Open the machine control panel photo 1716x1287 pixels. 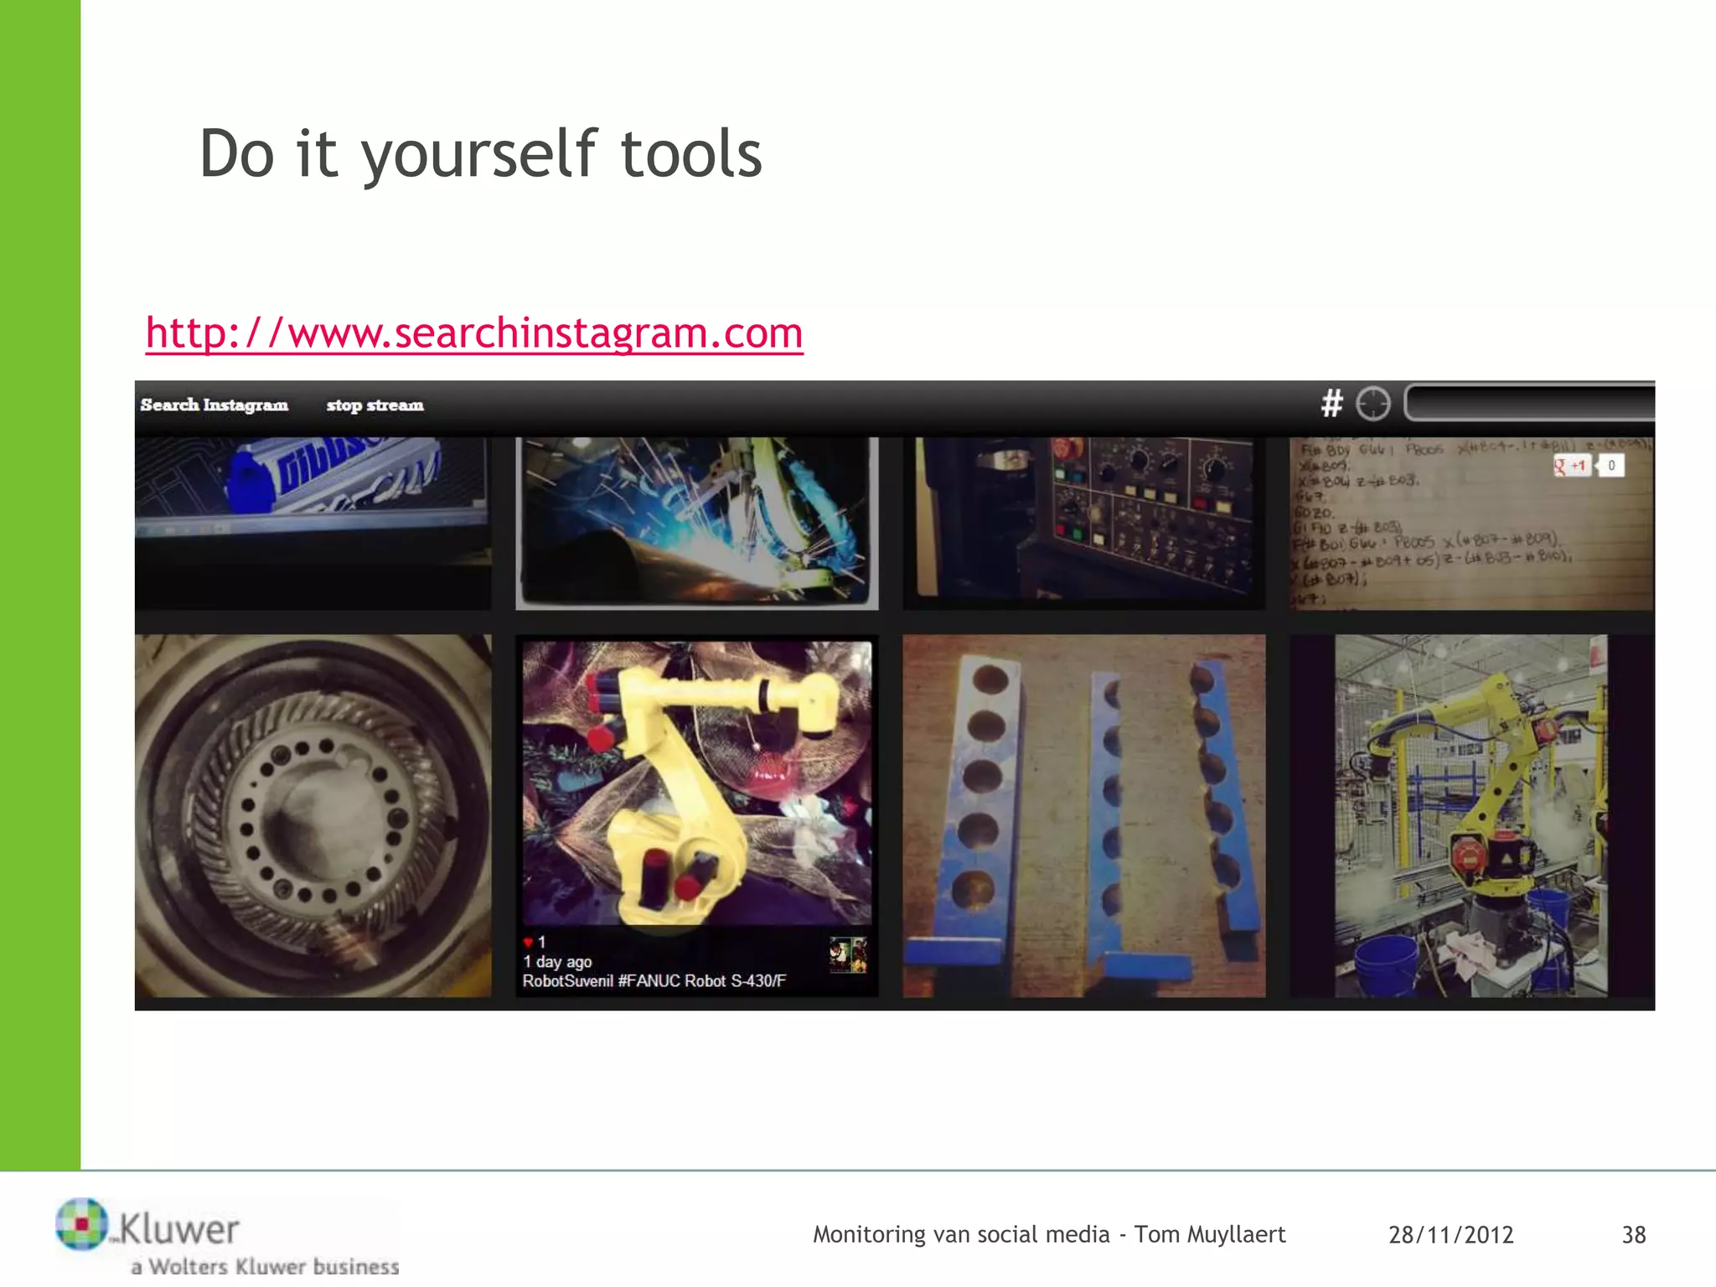1084,524
